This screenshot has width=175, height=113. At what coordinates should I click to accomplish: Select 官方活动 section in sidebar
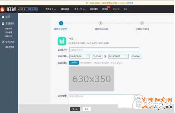tap(10, 42)
